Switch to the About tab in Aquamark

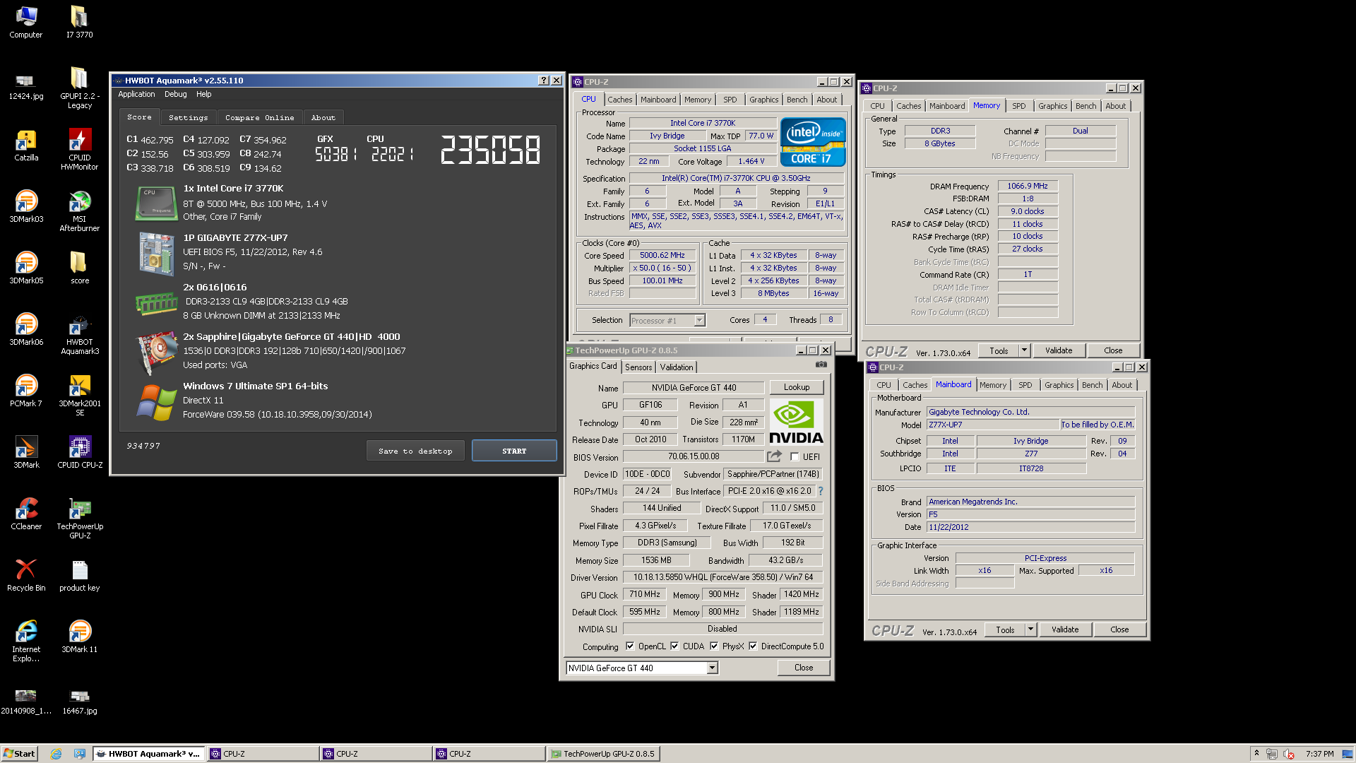click(323, 117)
